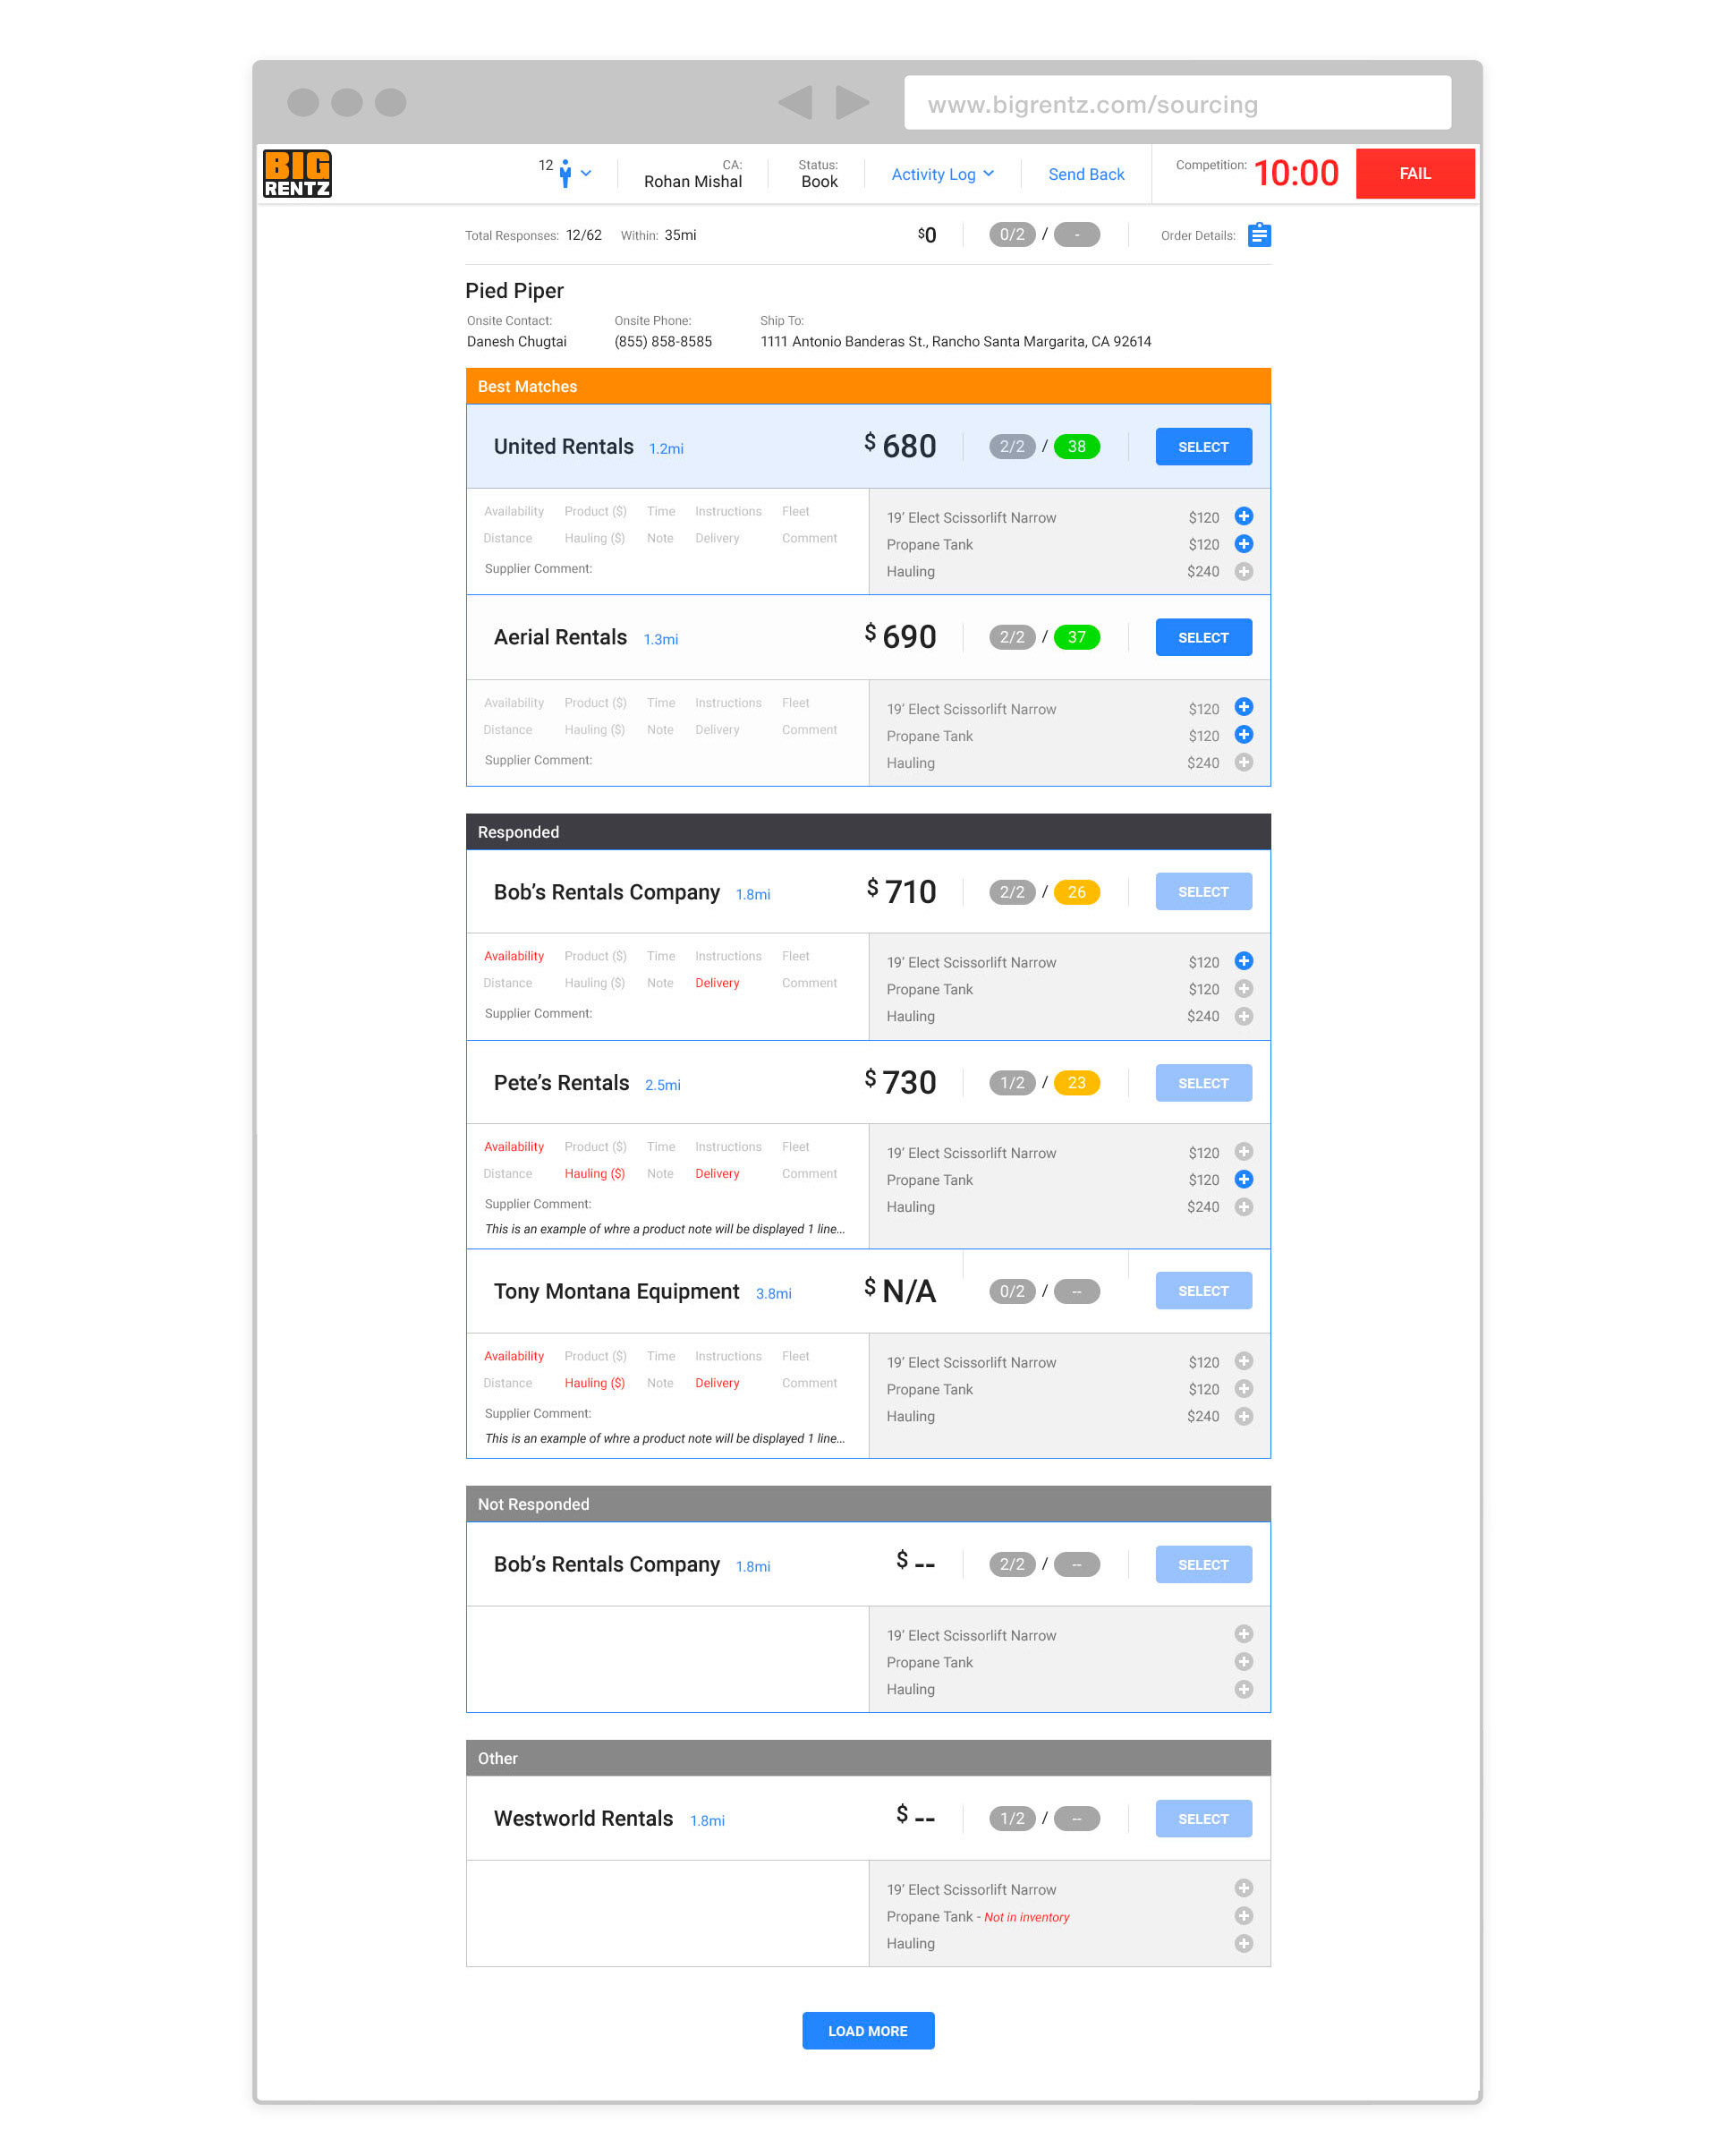Image resolution: width=1716 pixels, height=2156 pixels.
Task: Add Tony Montana Propane Tank plus icon
Action: tap(1244, 1389)
